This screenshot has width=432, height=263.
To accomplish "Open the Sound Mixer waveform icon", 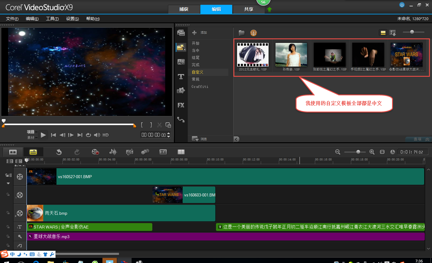I will click(x=113, y=152).
